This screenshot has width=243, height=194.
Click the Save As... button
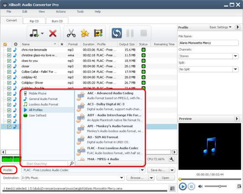[158, 170]
